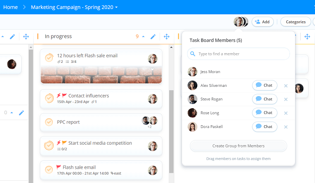This screenshot has height=183, width=315.
Task: Click move icon of the leftmost column
Action: tap(26, 37)
